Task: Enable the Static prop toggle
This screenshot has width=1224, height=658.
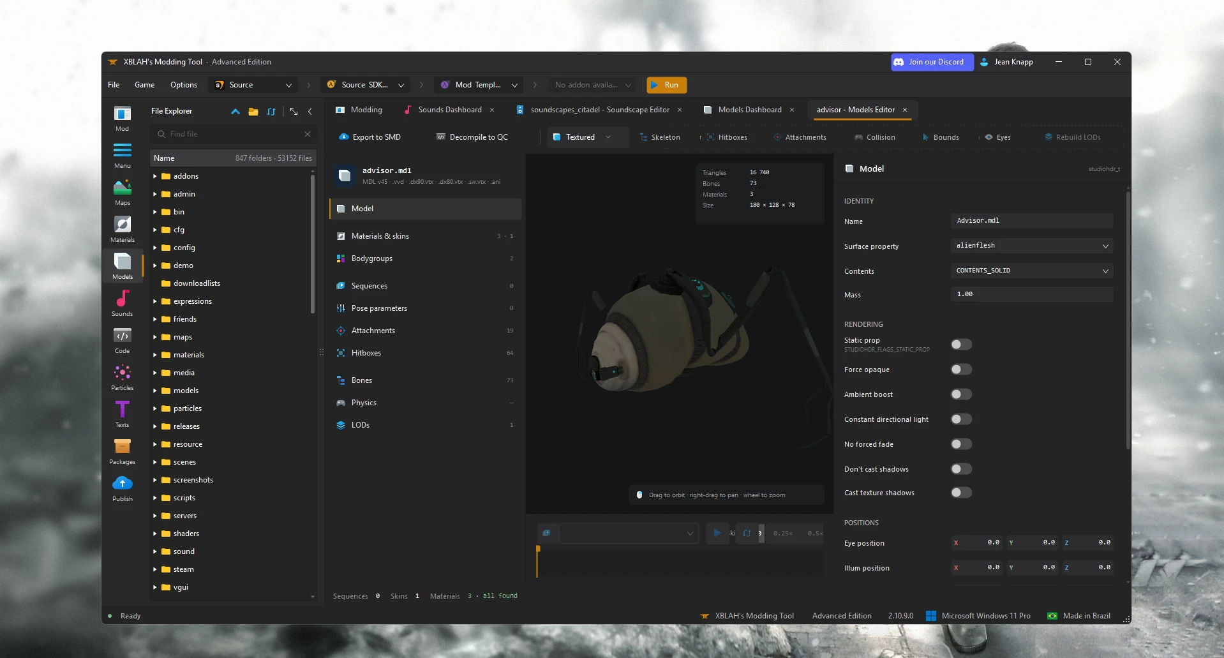Action: click(x=961, y=345)
